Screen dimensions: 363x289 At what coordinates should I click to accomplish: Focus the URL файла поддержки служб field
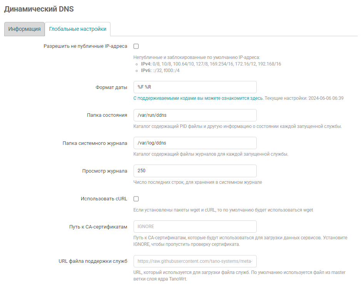195,261
